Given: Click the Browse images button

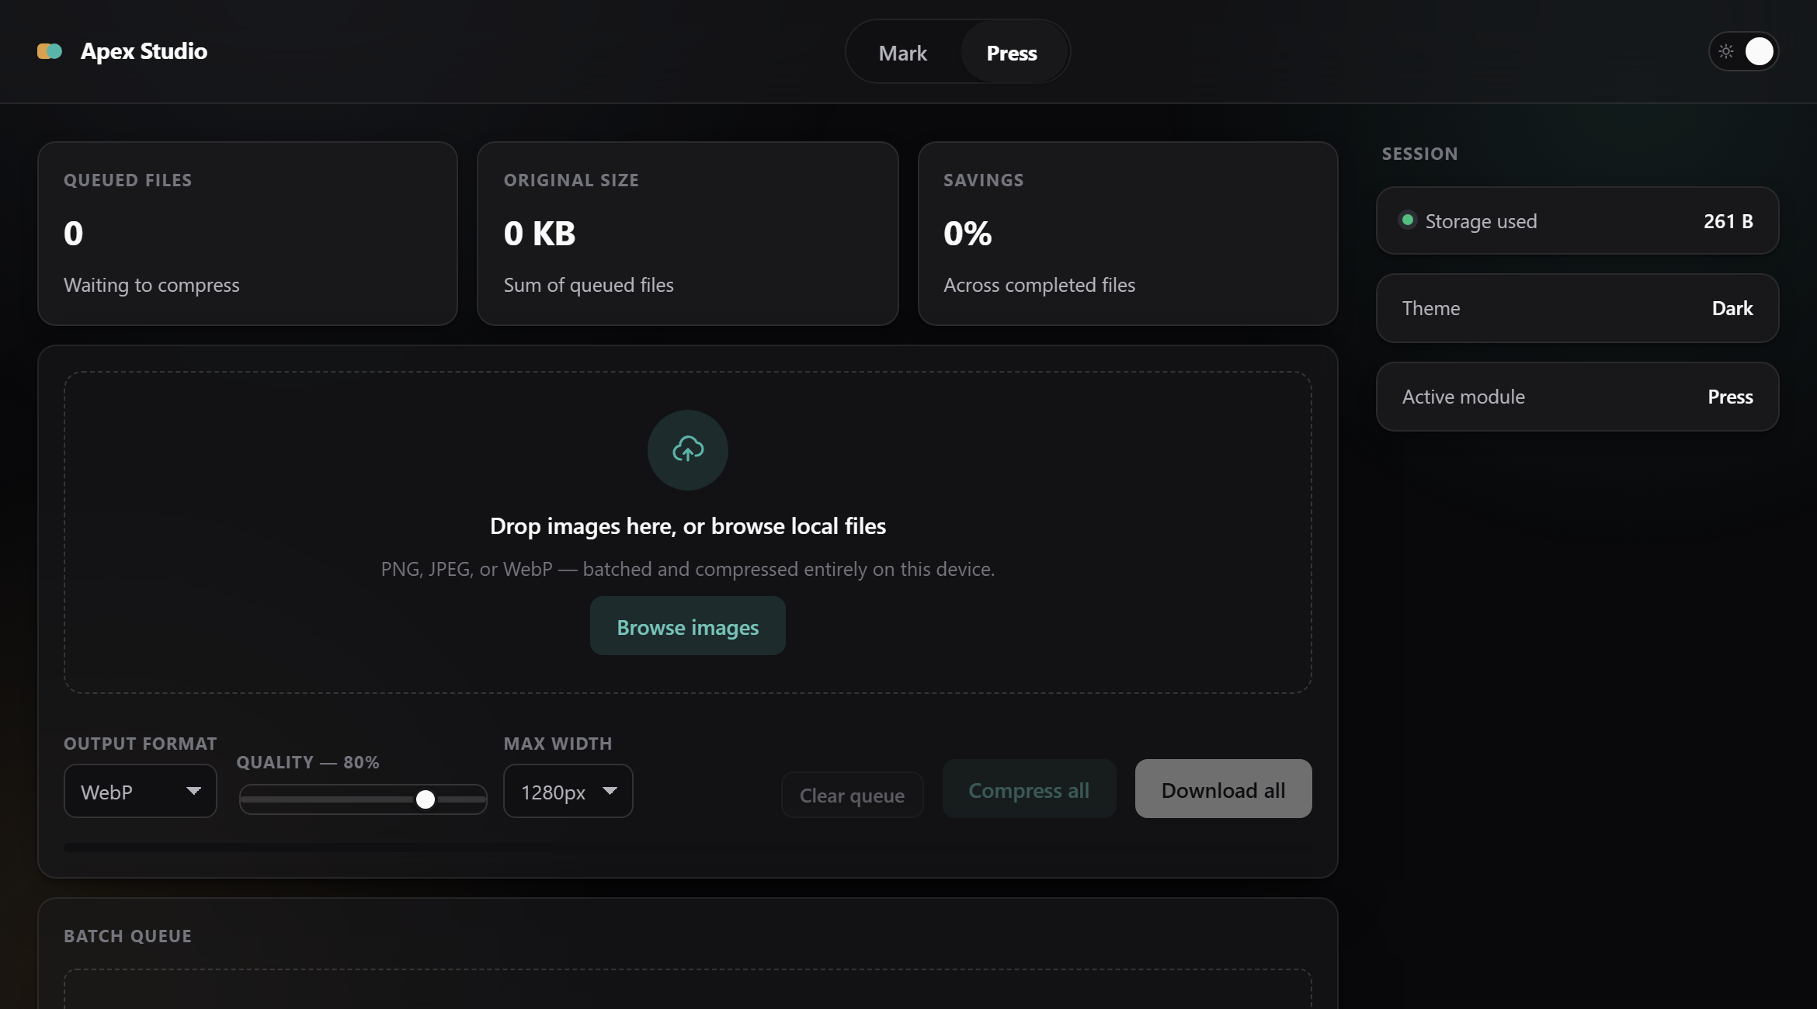Looking at the screenshot, I should coord(688,626).
